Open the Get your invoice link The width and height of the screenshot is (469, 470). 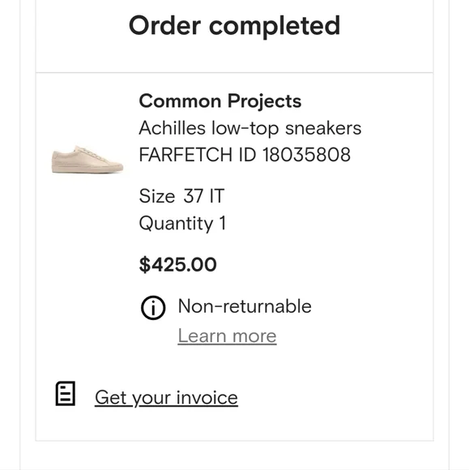point(166,398)
